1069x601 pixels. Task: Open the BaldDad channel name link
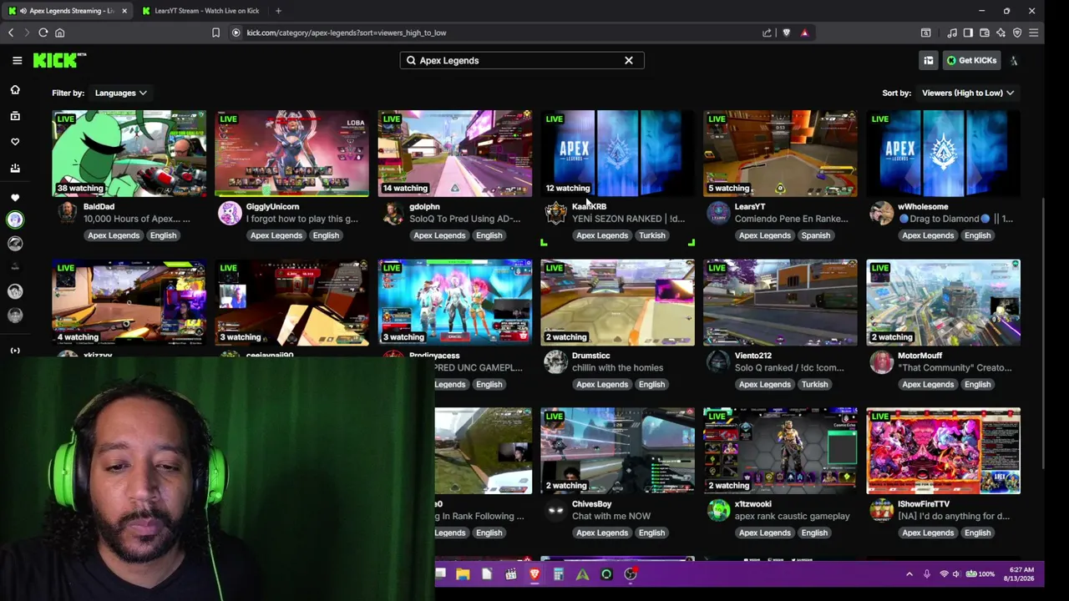click(99, 206)
